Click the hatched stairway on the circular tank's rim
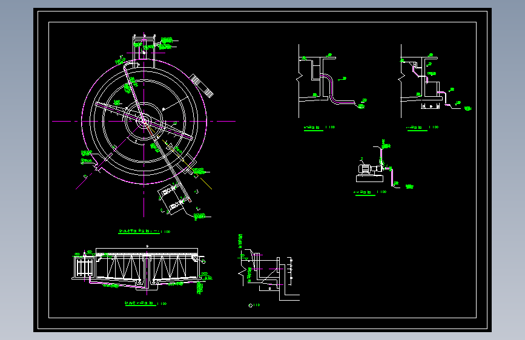The image size is (525, 340). (x=202, y=86)
